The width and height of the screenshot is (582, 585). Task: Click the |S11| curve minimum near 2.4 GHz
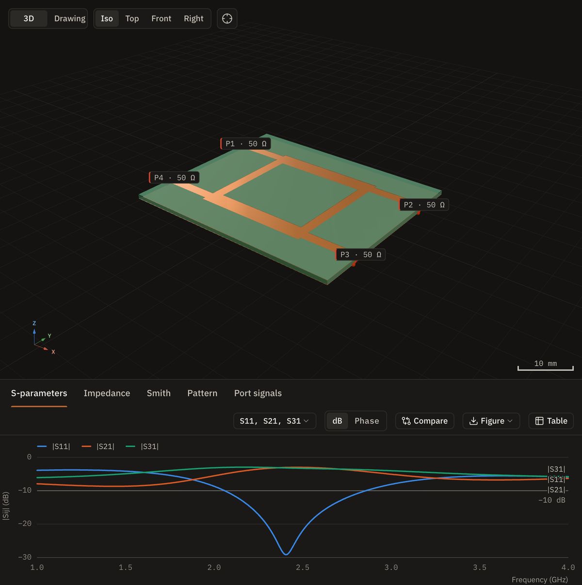pos(286,553)
